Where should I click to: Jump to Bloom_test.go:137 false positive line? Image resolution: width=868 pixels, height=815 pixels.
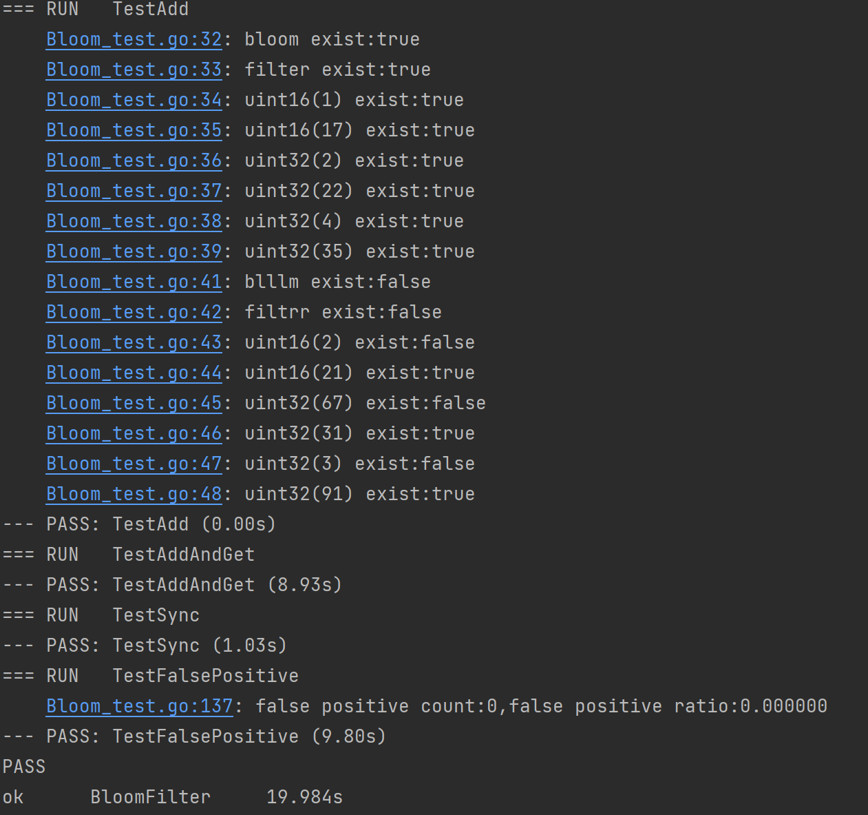(x=139, y=706)
